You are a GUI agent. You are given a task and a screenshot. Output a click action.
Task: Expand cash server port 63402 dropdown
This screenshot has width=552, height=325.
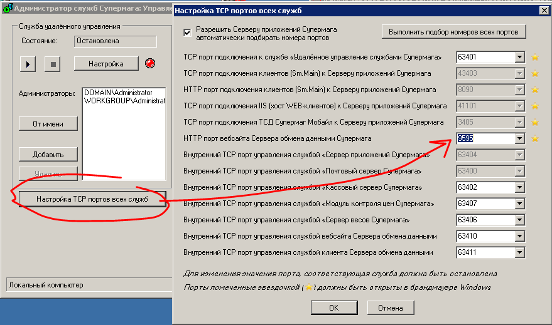coord(519,187)
